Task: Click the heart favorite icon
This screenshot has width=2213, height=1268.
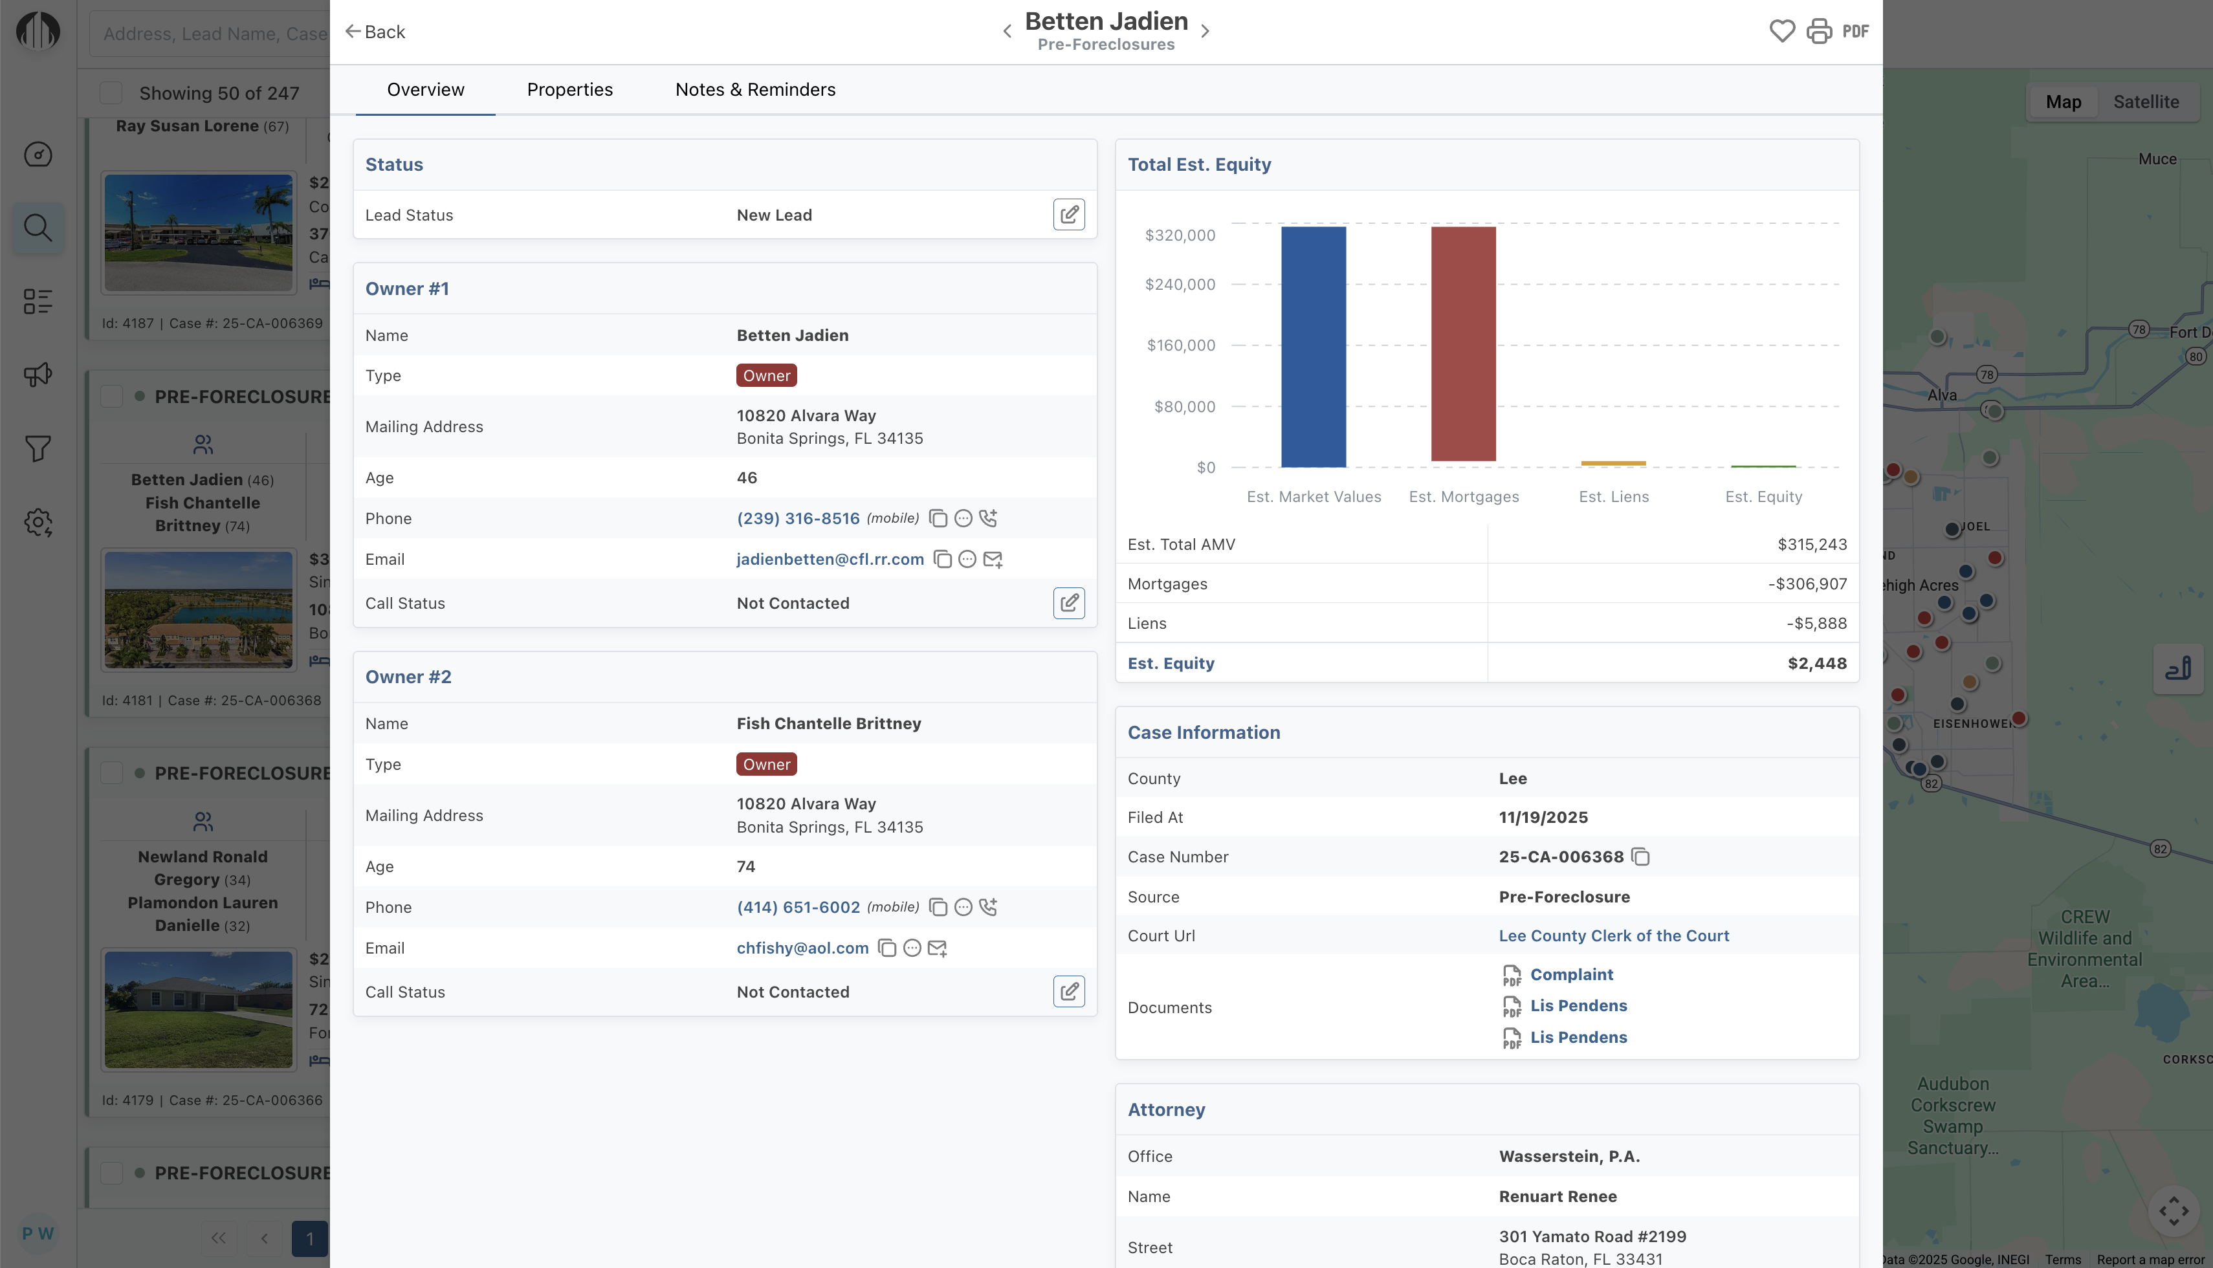Action: (1782, 31)
